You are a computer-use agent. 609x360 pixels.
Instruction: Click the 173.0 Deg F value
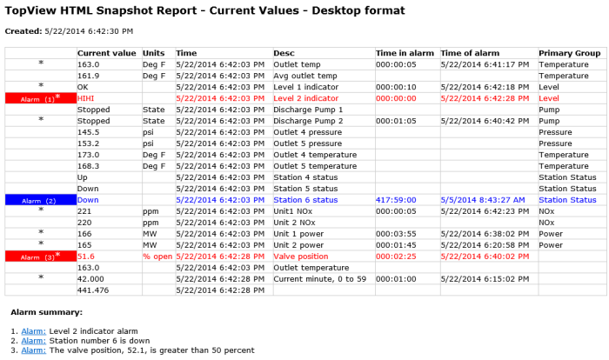click(x=88, y=155)
